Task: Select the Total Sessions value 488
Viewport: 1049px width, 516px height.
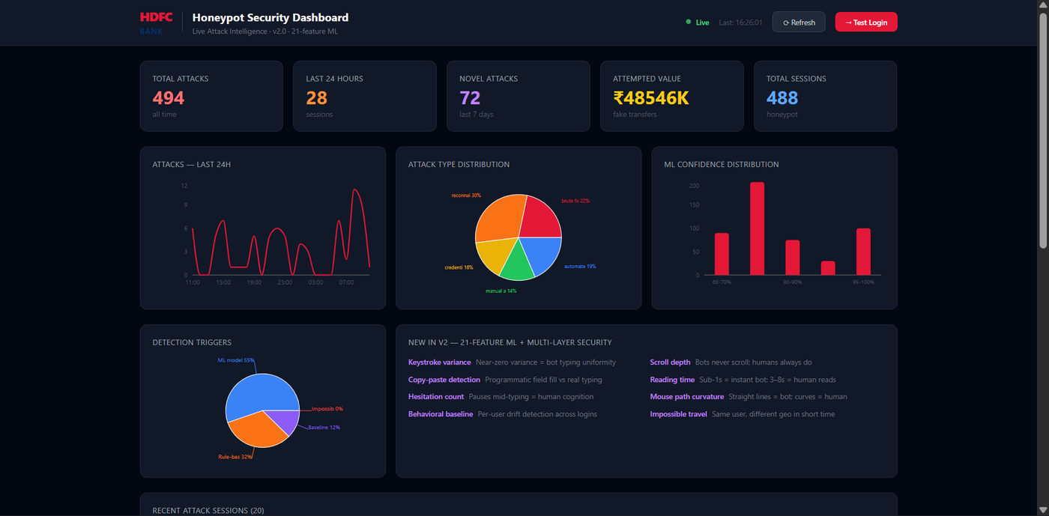Action: 782,98
